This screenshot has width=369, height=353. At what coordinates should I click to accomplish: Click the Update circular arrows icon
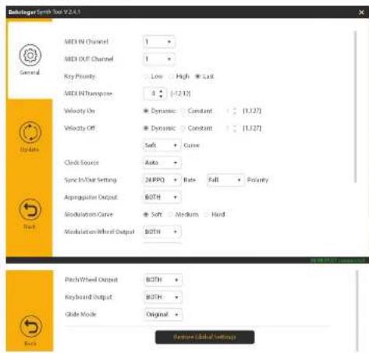[x=30, y=132]
